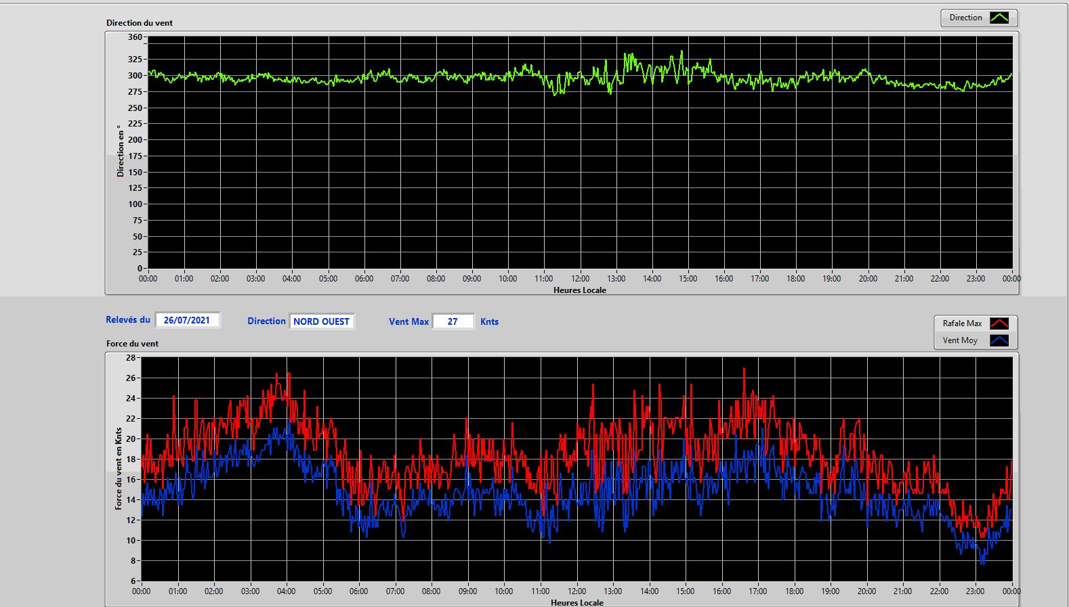Viewport: 1069px width, 607px height.
Task: Click the Vent Max field showing 27
Action: click(453, 321)
